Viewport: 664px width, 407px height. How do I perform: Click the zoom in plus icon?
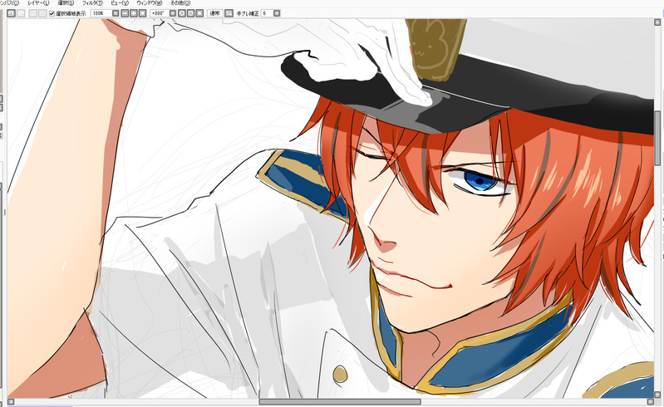134,13
